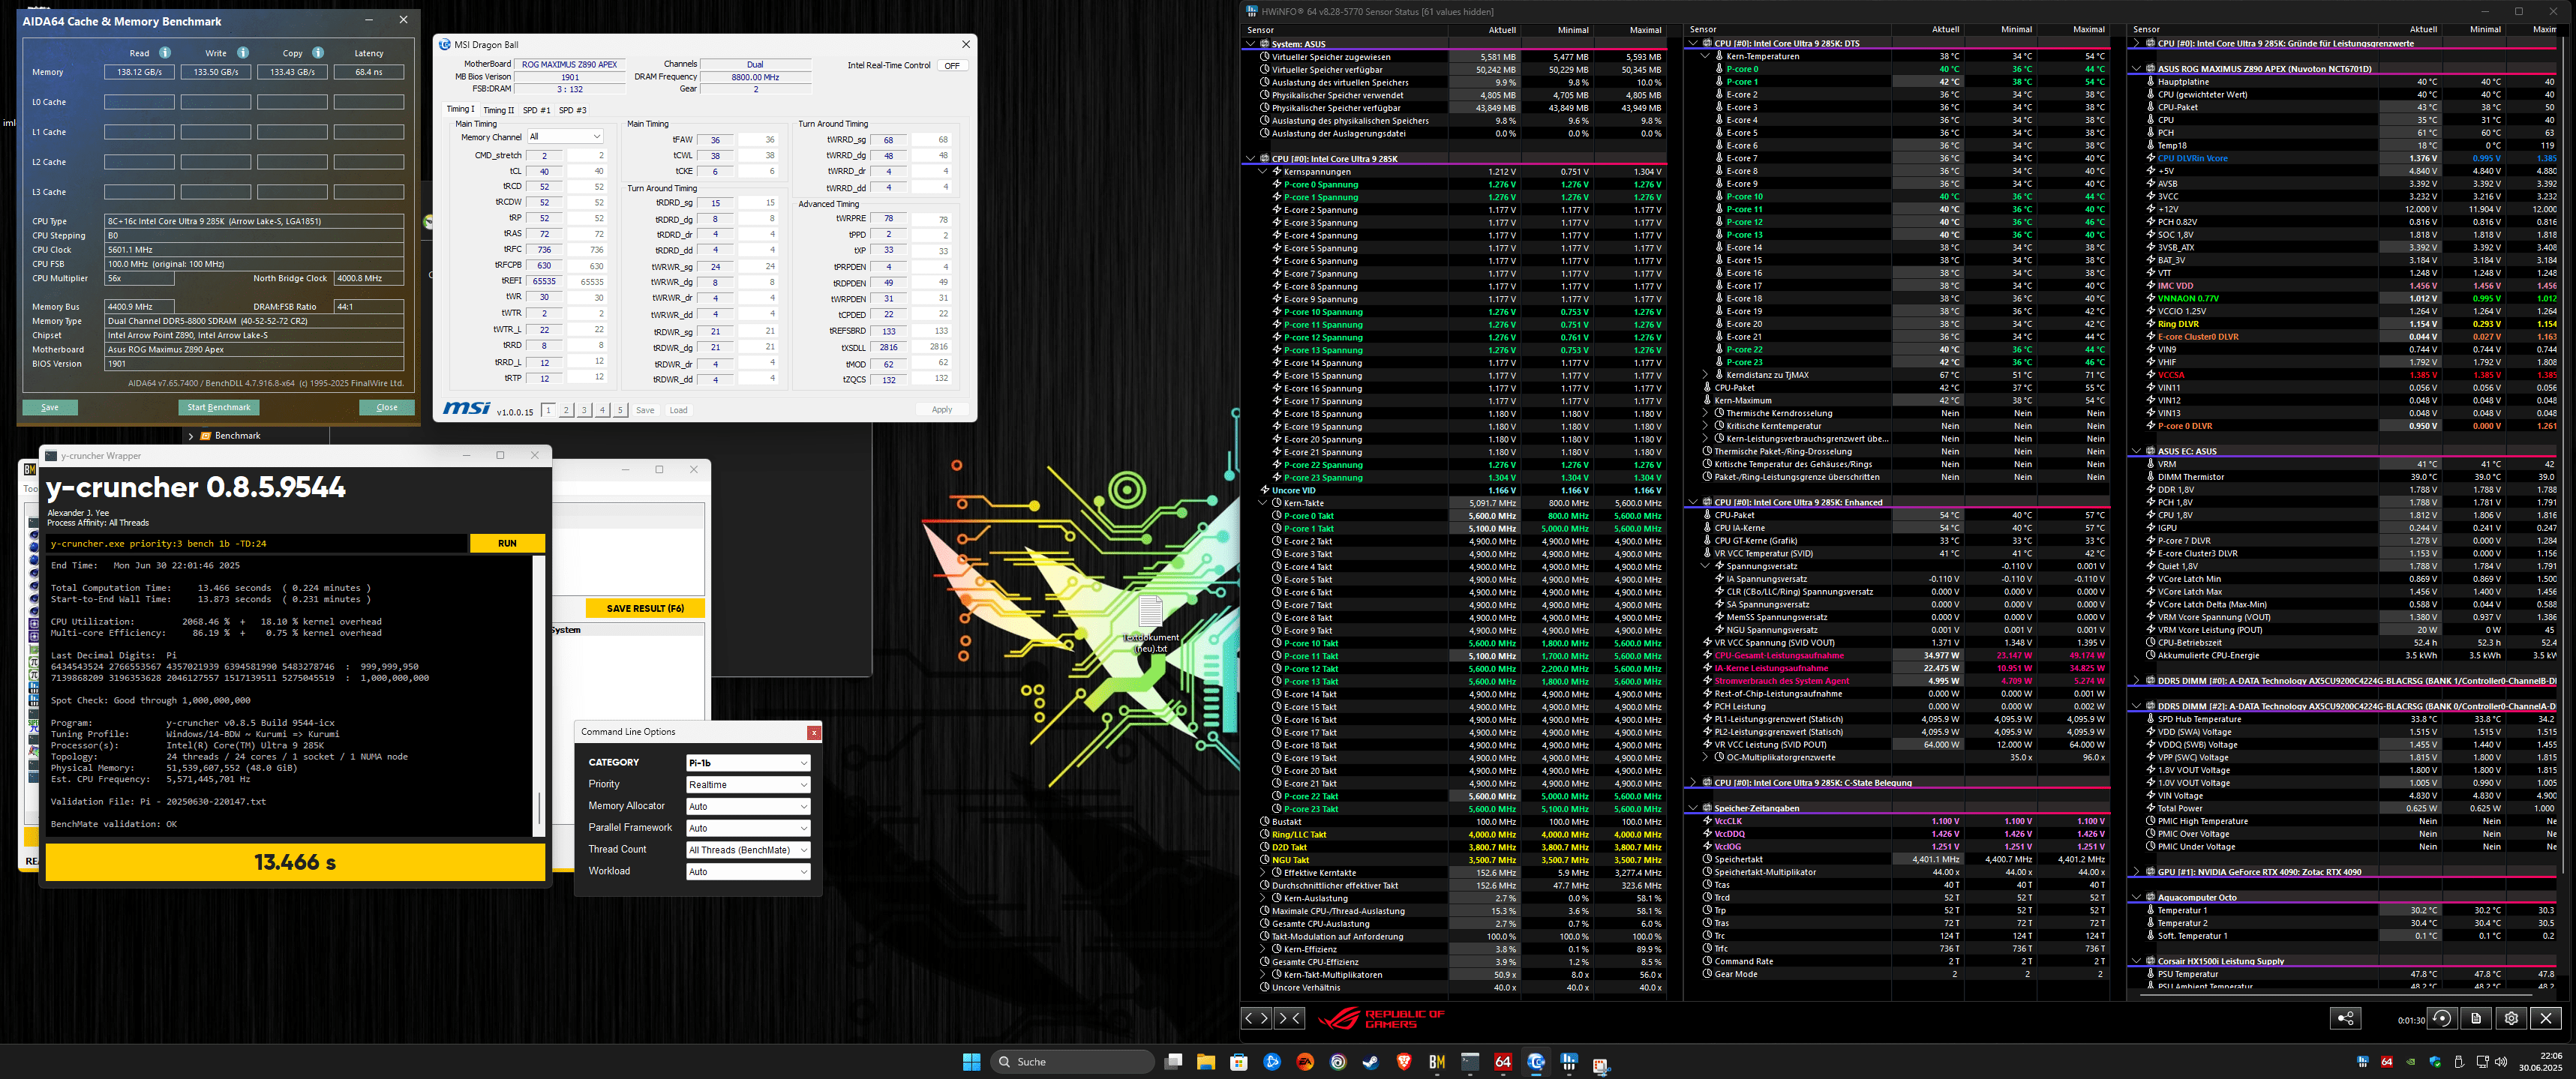Toggle Intel Real-Time Control OFF switch
Image resolution: width=2576 pixels, height=1079 pixels.
[952, 66]
